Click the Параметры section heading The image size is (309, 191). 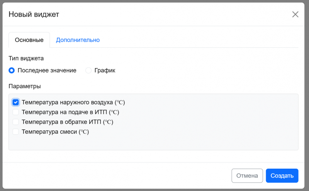pos(25,86)
